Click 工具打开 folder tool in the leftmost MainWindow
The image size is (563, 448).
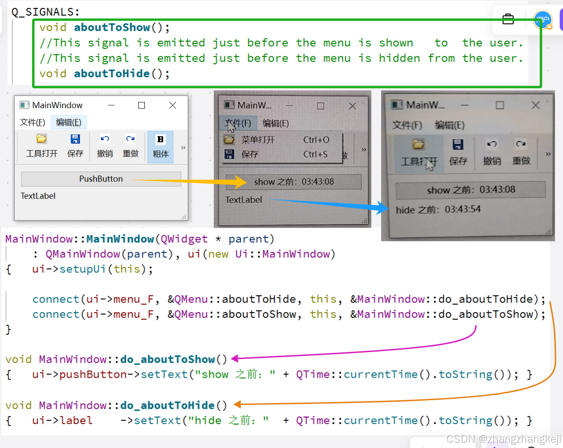click(x=42, y=146)
